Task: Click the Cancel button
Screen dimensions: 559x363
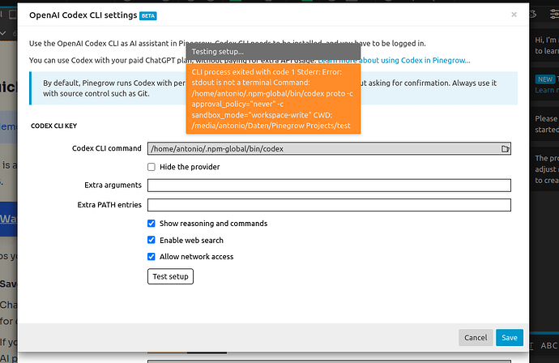Action: pyautogui.click(x=476, y=337)
